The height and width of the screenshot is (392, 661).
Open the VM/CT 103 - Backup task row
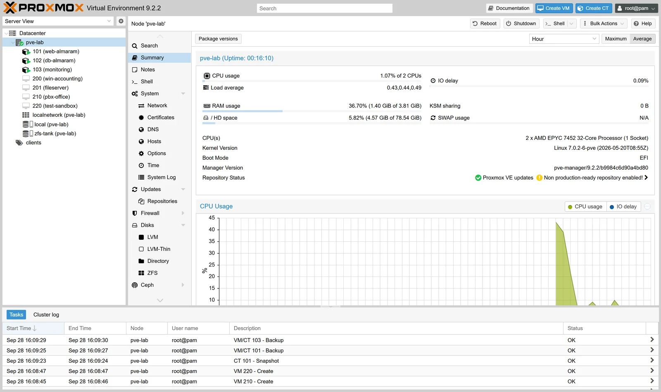330,340
